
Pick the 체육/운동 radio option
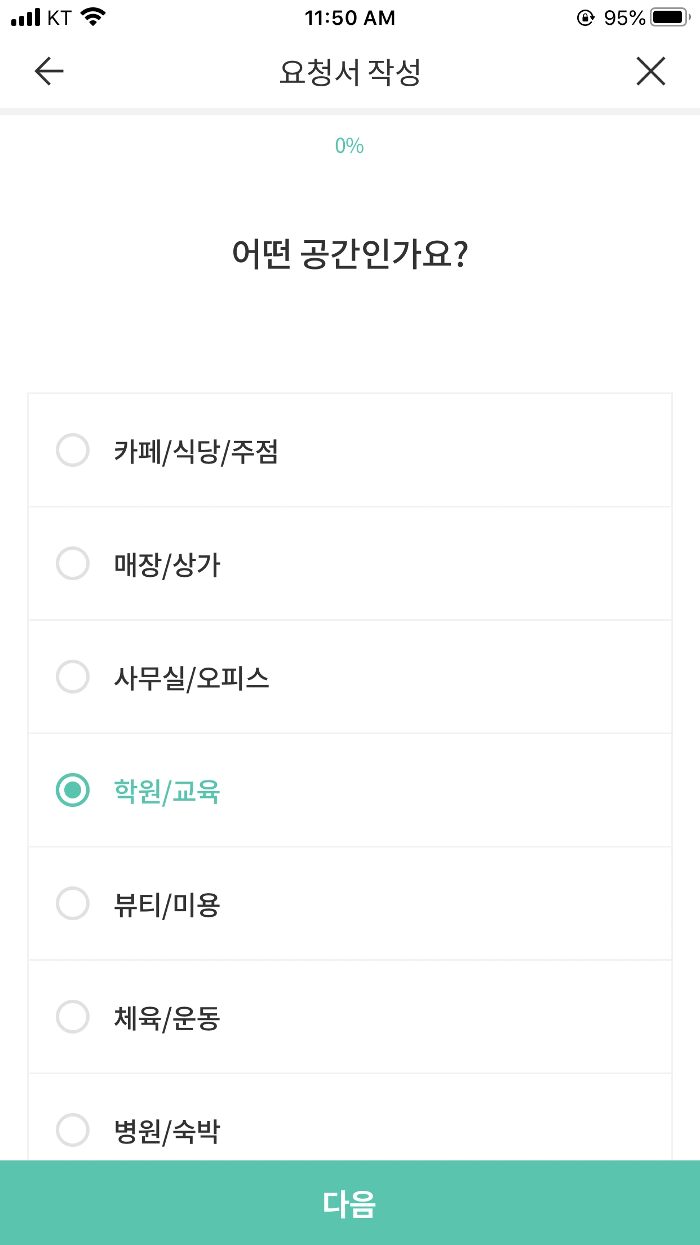[73, 1017]
